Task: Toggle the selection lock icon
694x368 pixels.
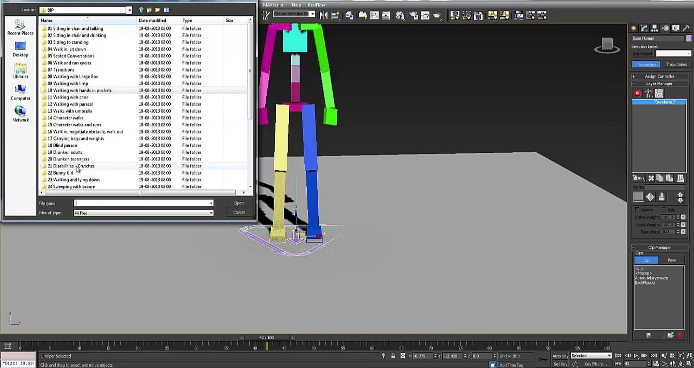Action: point(393,356)
